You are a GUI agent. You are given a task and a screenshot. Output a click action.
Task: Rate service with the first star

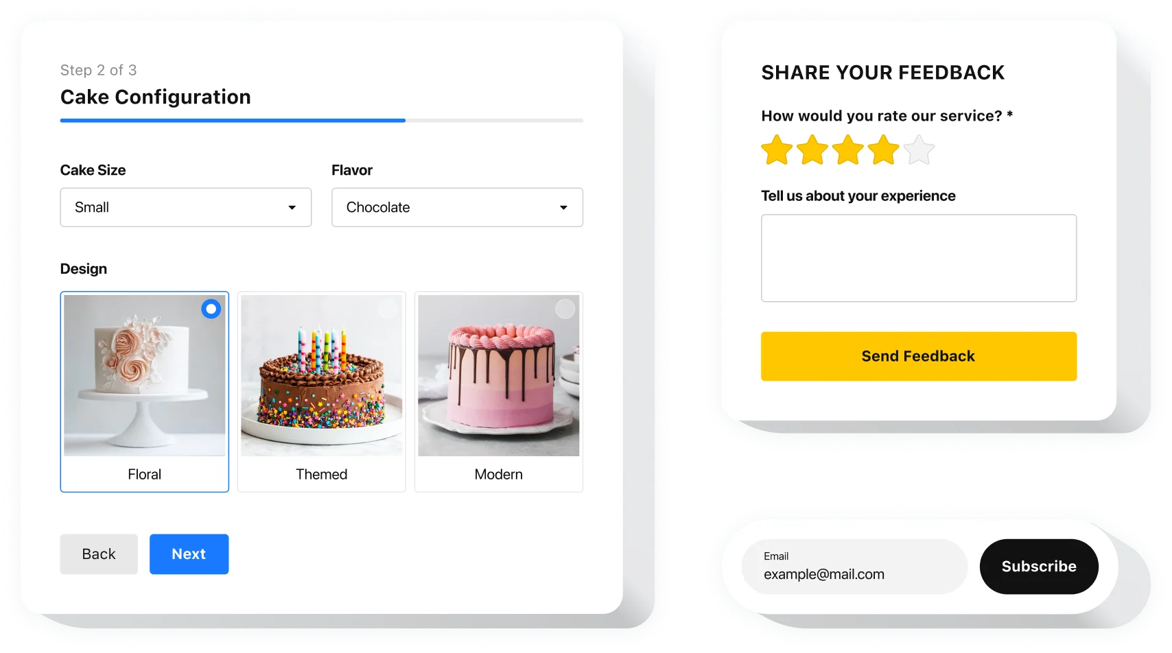coord(777,150)
